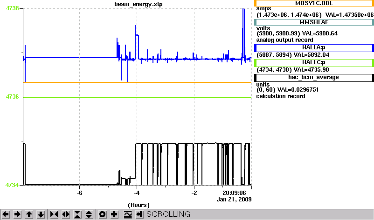Pan the chart right with the right arrow
The height and width of the screenshot is (220, 374).
pos(17,214)
